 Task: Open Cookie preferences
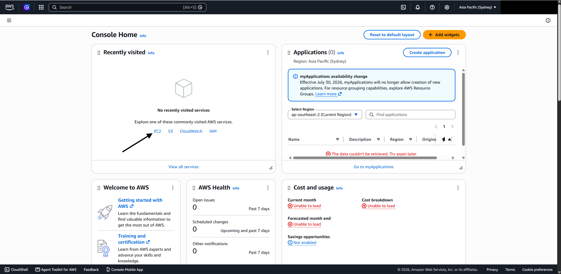pos(537,270)
